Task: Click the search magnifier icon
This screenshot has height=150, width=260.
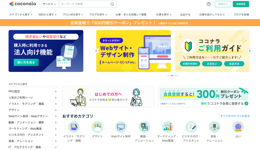Action: coord(112,4)
